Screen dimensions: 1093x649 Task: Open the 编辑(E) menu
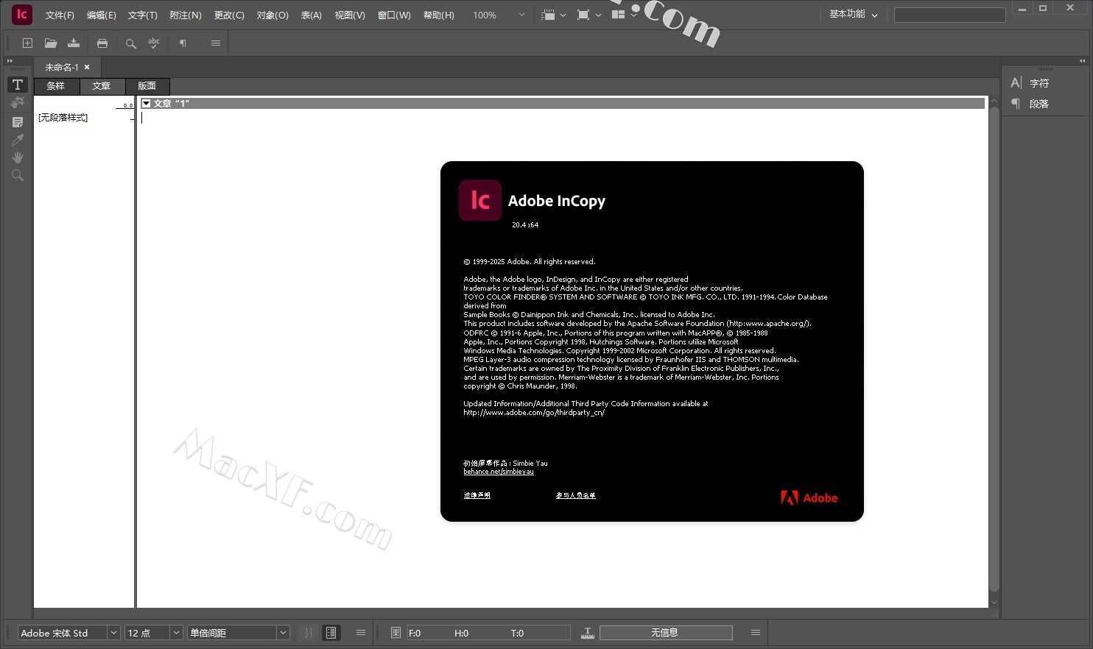[102, 15]
